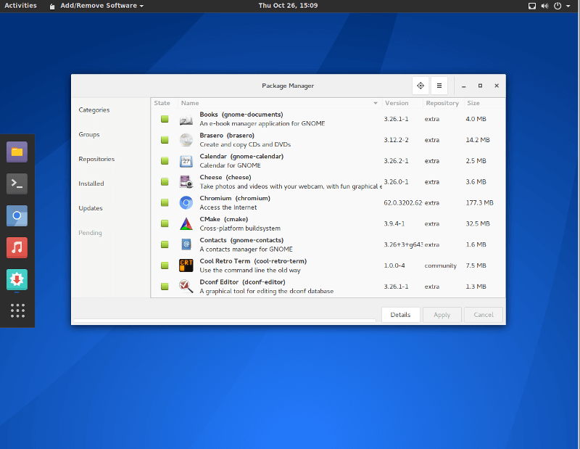
Task: Click the Cheese webcam application icon
Action: [186, 181]
